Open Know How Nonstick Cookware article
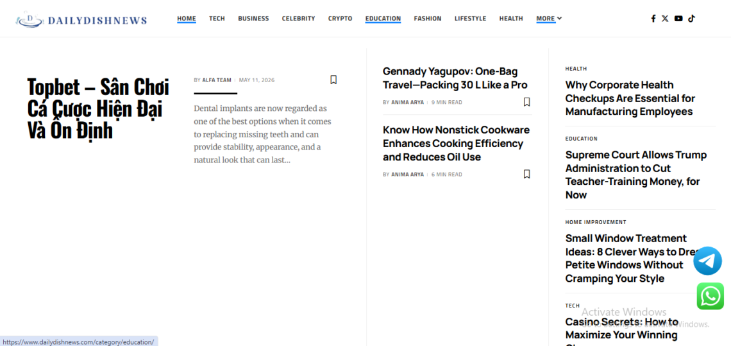 pyautogui.click(x=456, y=143)
